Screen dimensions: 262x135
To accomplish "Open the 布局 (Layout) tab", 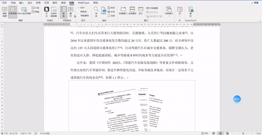I will [38, 3].
